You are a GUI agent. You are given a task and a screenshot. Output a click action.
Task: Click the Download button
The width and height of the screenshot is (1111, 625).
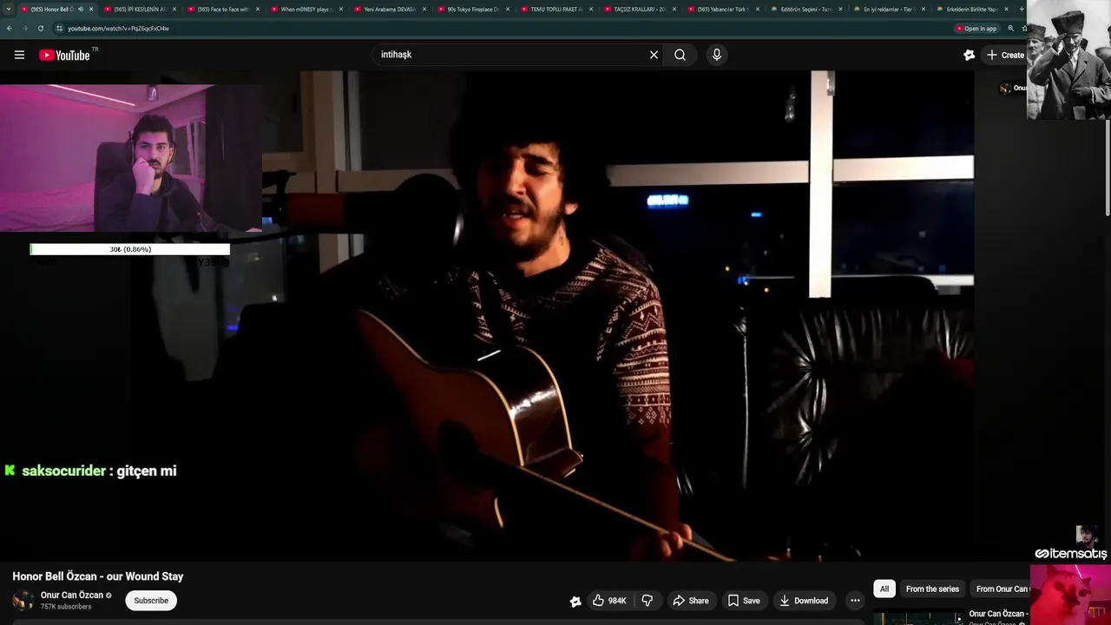tap(803, 601)
